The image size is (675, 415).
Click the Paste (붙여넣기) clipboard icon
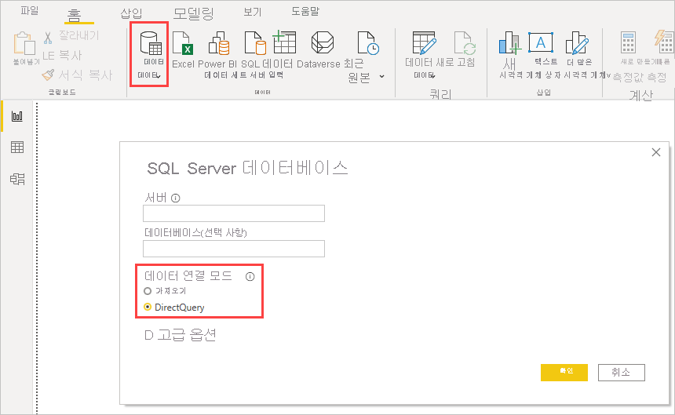(24, 43)
